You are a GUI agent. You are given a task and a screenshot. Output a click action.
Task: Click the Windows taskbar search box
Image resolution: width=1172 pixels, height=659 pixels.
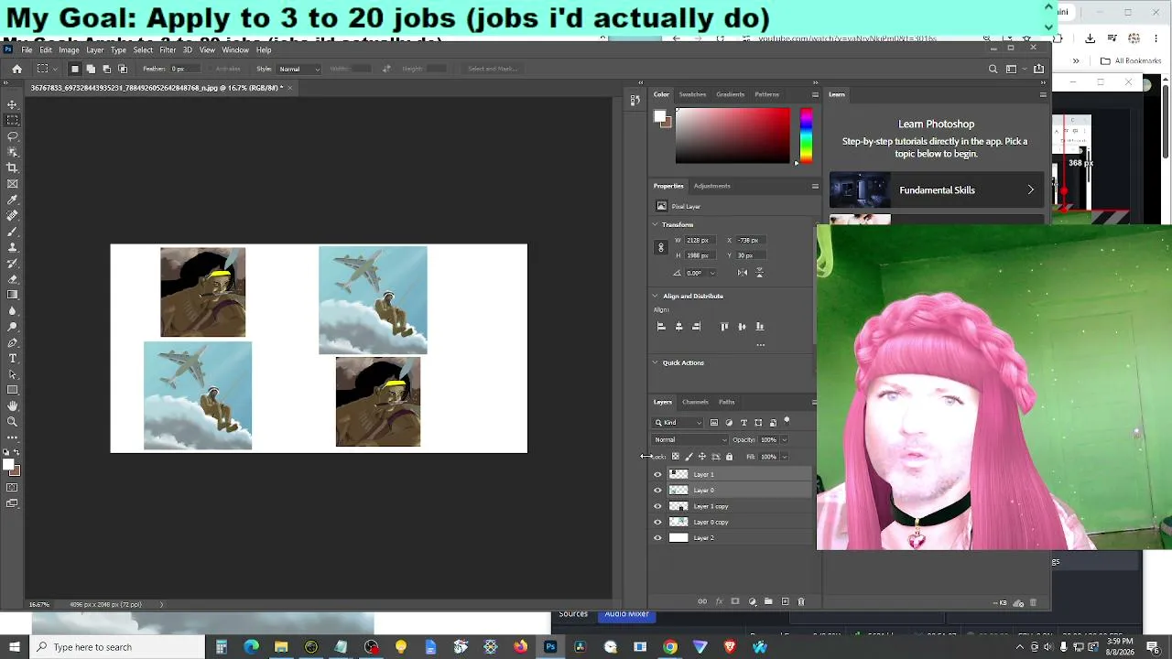click(119, 647)
